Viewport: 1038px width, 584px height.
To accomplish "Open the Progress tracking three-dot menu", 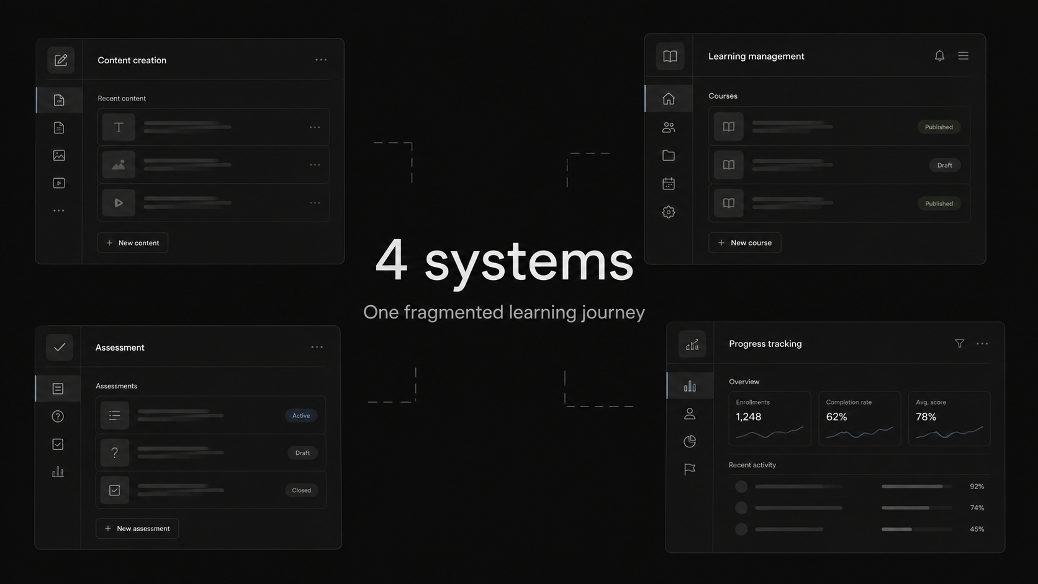I will tap(982, 344).
